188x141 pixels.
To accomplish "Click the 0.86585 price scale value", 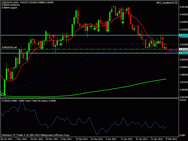I will click(184, 90).
